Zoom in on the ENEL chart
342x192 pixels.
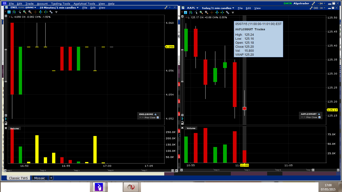(25, 12)
